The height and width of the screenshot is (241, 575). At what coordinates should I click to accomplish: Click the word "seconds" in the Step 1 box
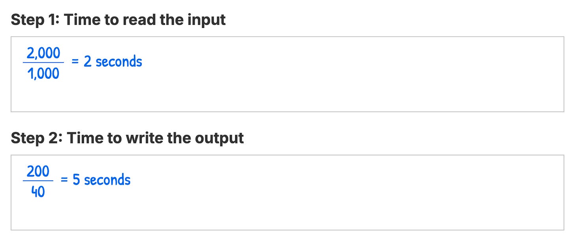(x=119, y=62)
